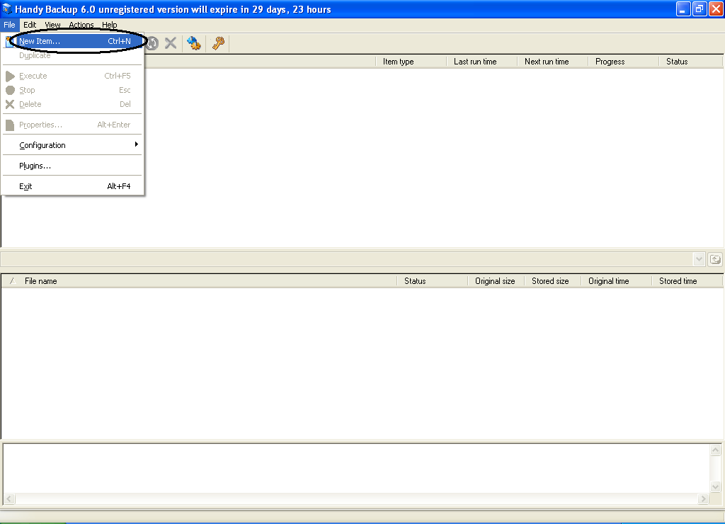This screenshot has width=725, height=524.
Task: Expand the Configuration submenu
Action: click(73, 145)
